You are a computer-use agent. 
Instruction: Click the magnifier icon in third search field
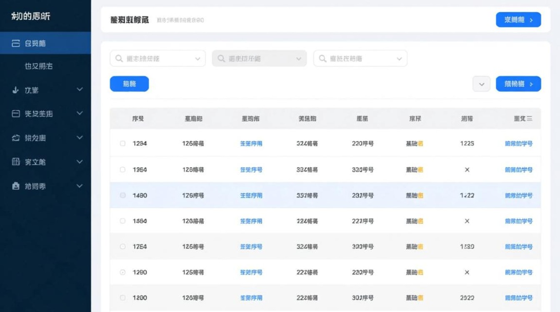[321, 58]
